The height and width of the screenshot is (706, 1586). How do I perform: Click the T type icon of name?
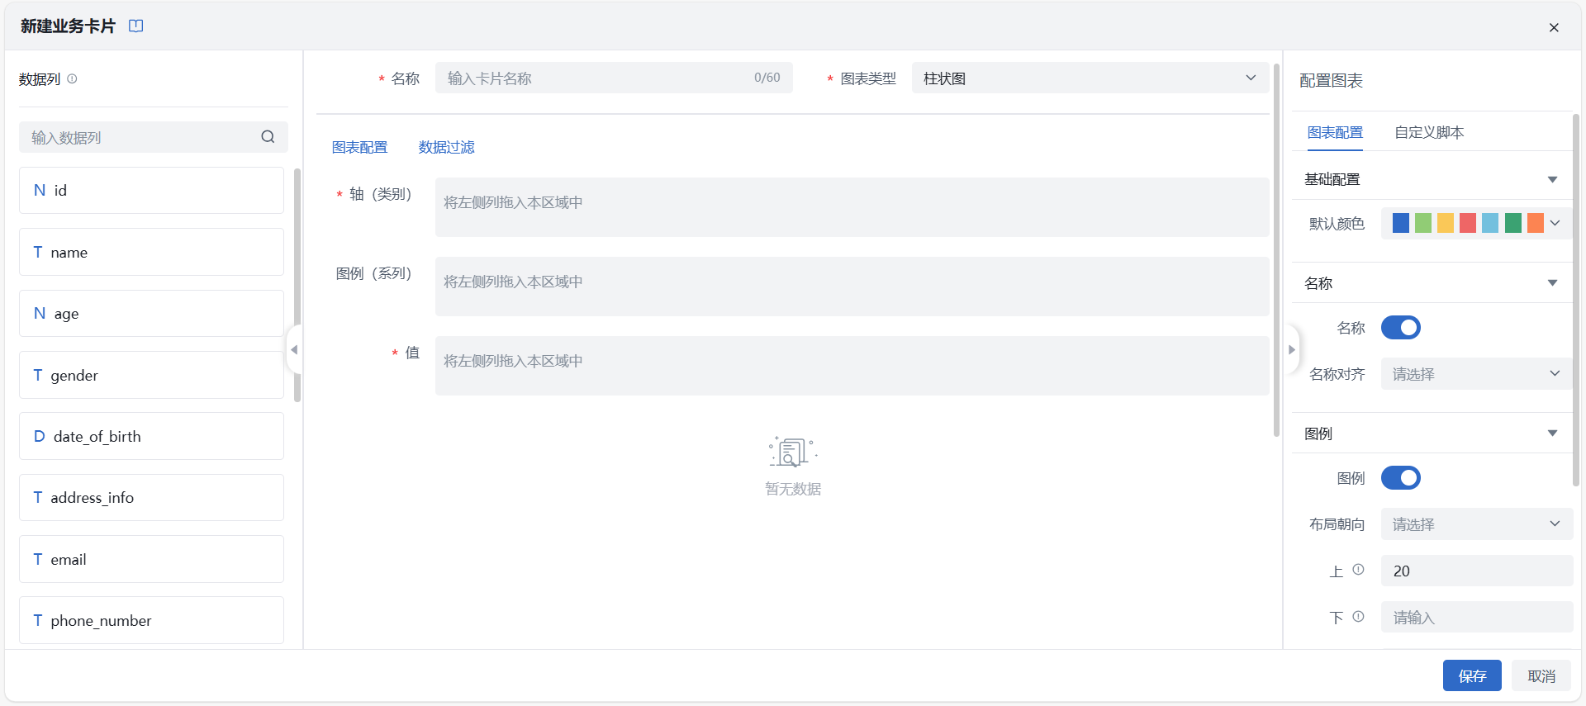(x=38, y=252)
